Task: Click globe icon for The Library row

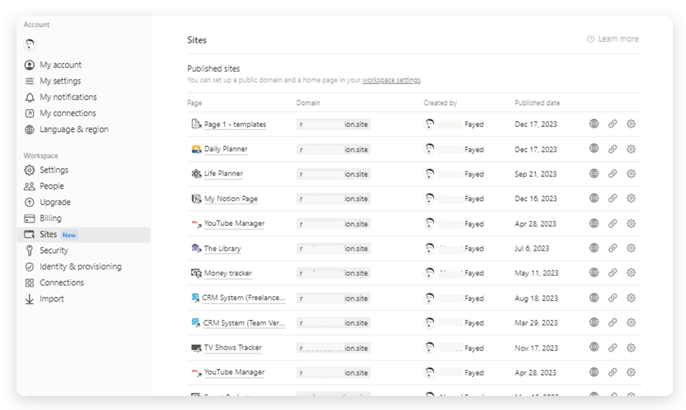Action: pos(594,248)
